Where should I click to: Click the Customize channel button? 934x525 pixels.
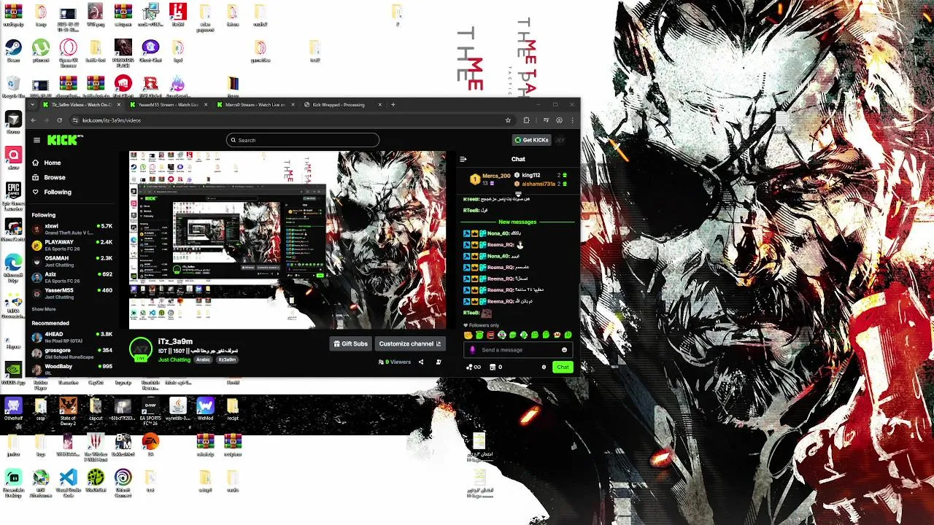tap(410, 343)
